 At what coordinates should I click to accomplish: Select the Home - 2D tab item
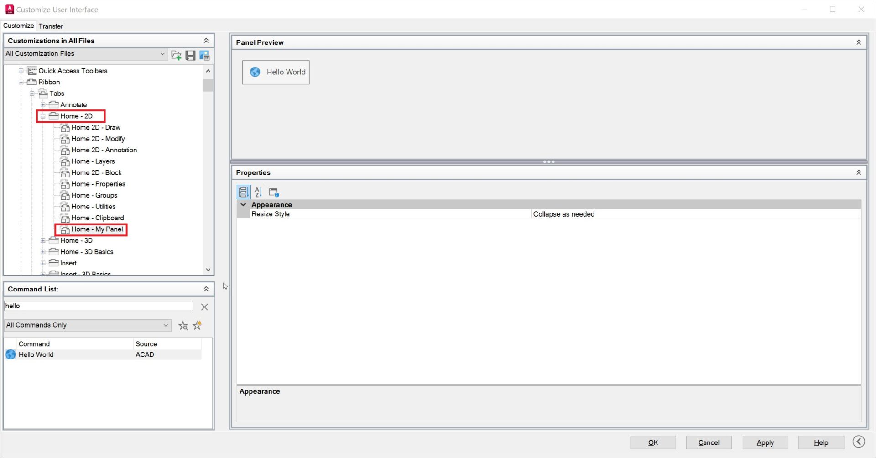(x=77, y=116)
